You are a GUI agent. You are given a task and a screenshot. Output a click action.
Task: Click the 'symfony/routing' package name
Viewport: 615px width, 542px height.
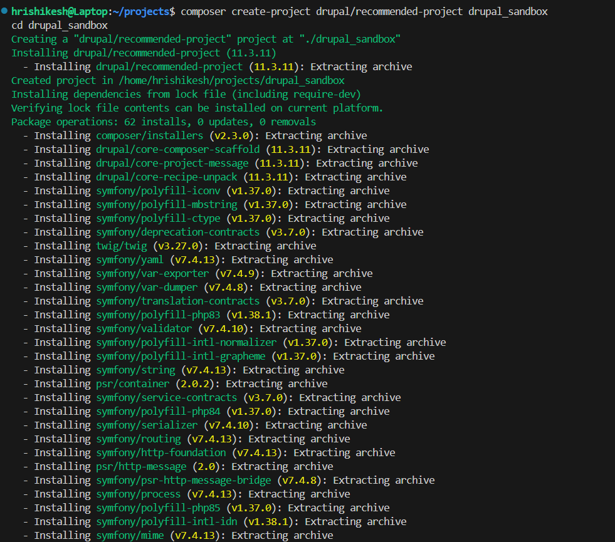(139, 439)
